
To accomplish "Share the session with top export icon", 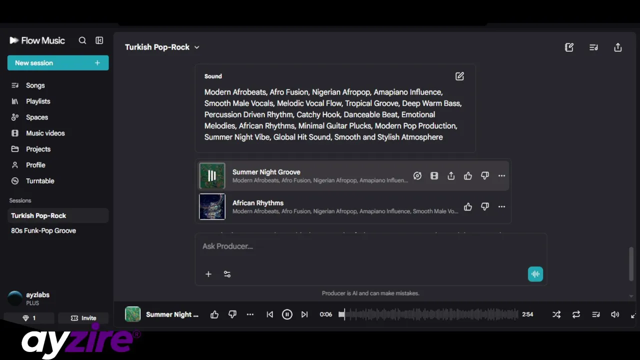I will pyautogui.click(x=618, y=47).
